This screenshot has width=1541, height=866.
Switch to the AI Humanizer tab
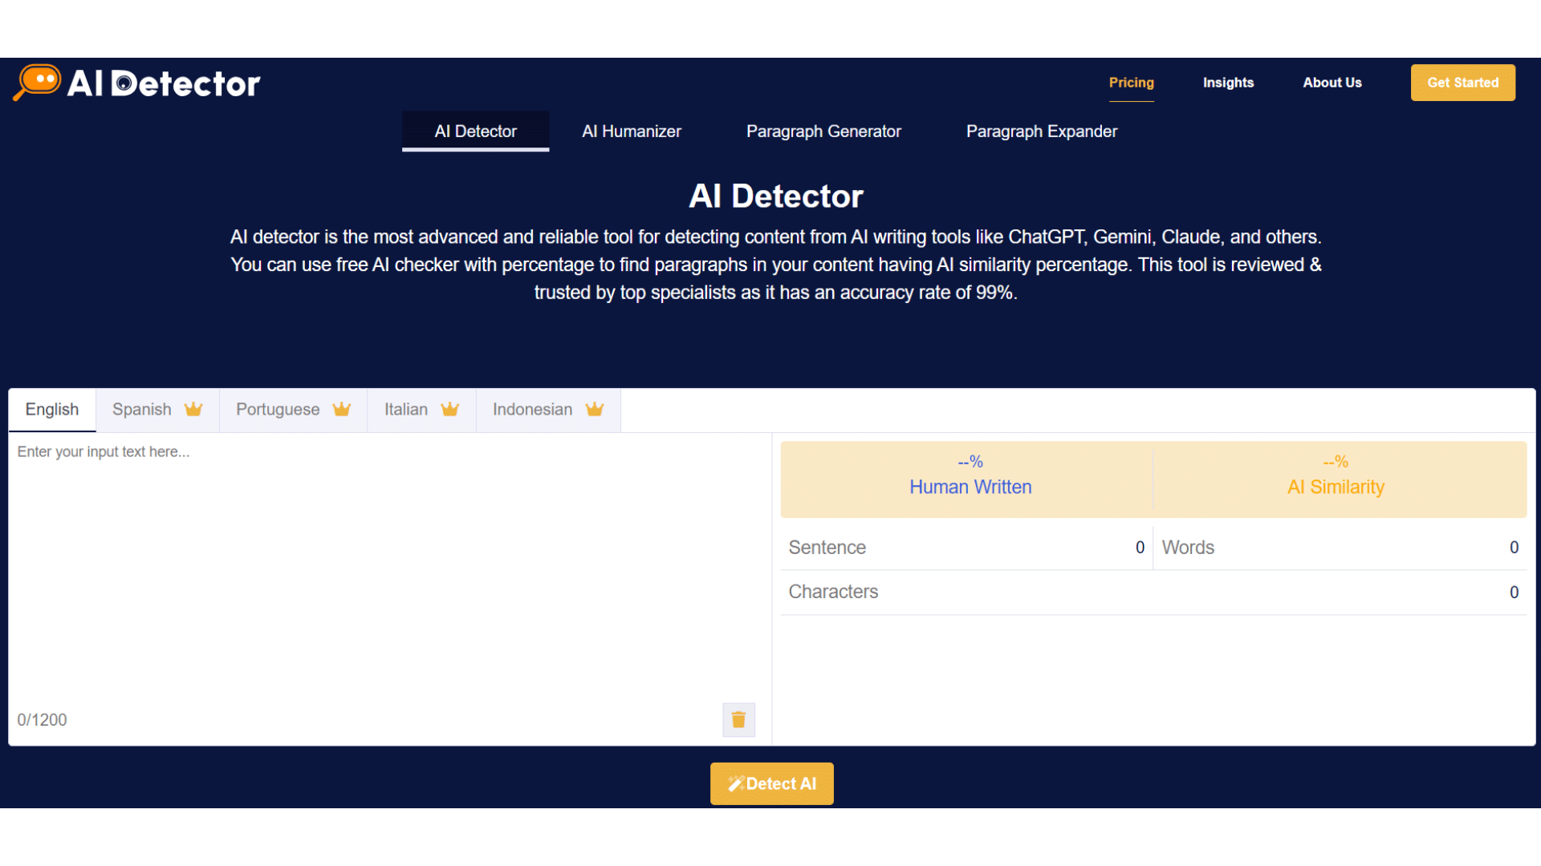tap(631, 132)
